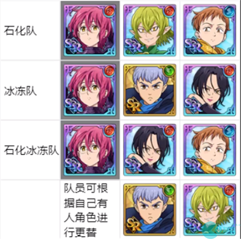The image size is (241, 239).
Task: Choose black-haired character in 石化冰冻队 row
Action: pyautogui.click(x=150, y=150)
